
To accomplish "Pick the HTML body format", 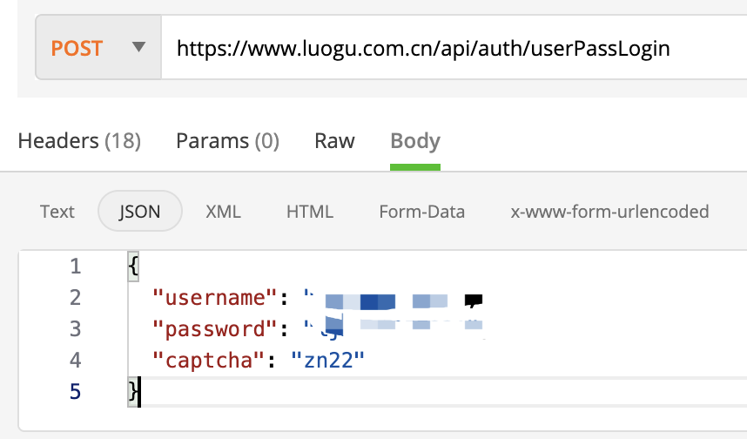I will tap(310, 211).
